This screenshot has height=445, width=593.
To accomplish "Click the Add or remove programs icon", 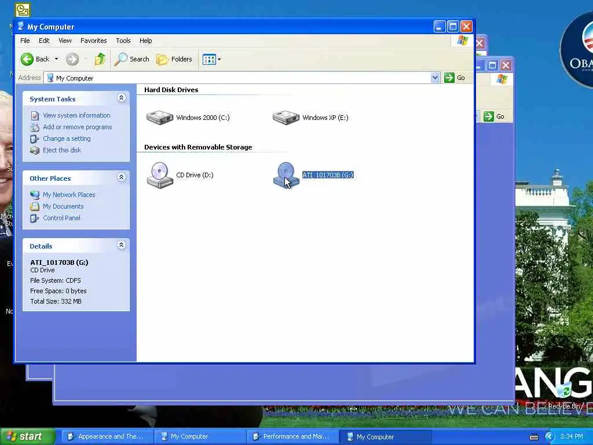I will (35, 127).
